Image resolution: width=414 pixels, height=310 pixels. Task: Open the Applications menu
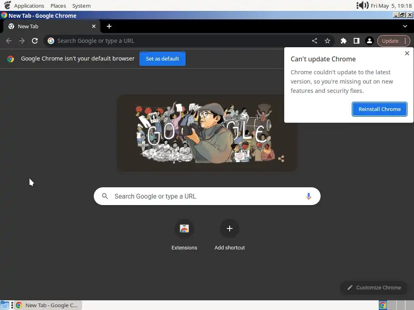pos(29,6)
